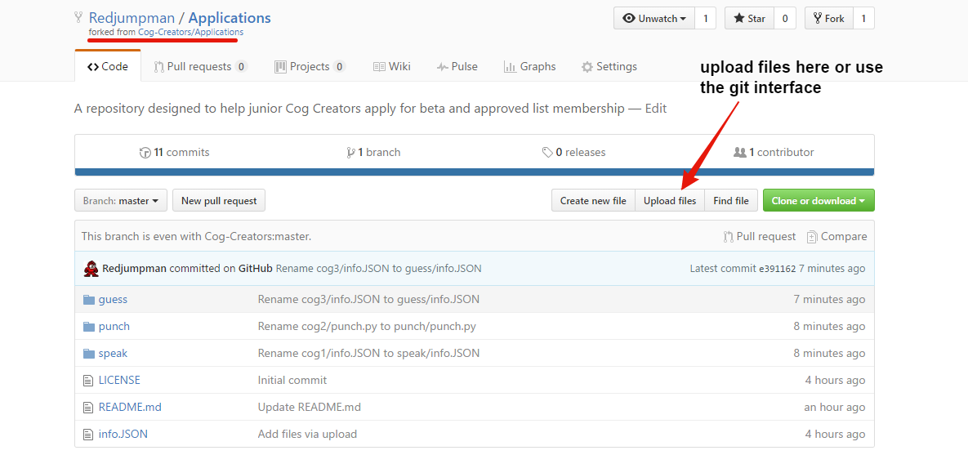Open the Pulse tab
This screenshot has height=455, width=968.
coord(457,67)
